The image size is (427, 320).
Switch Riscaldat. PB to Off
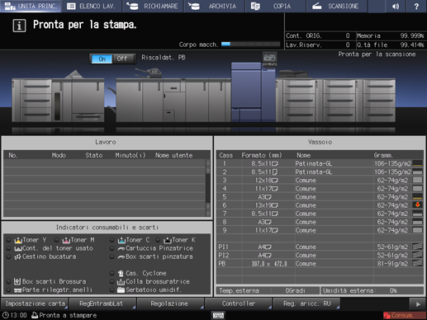click(122, 59)
